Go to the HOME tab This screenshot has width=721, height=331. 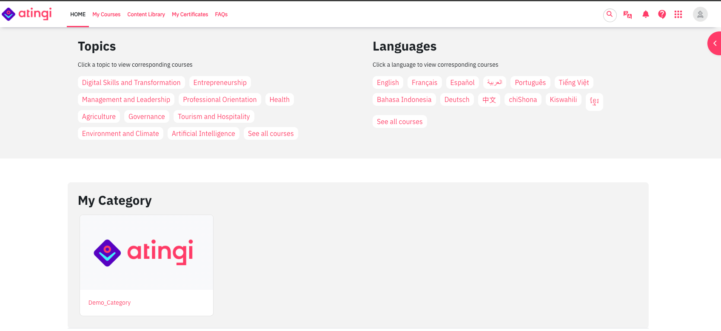tap(78, 14)
